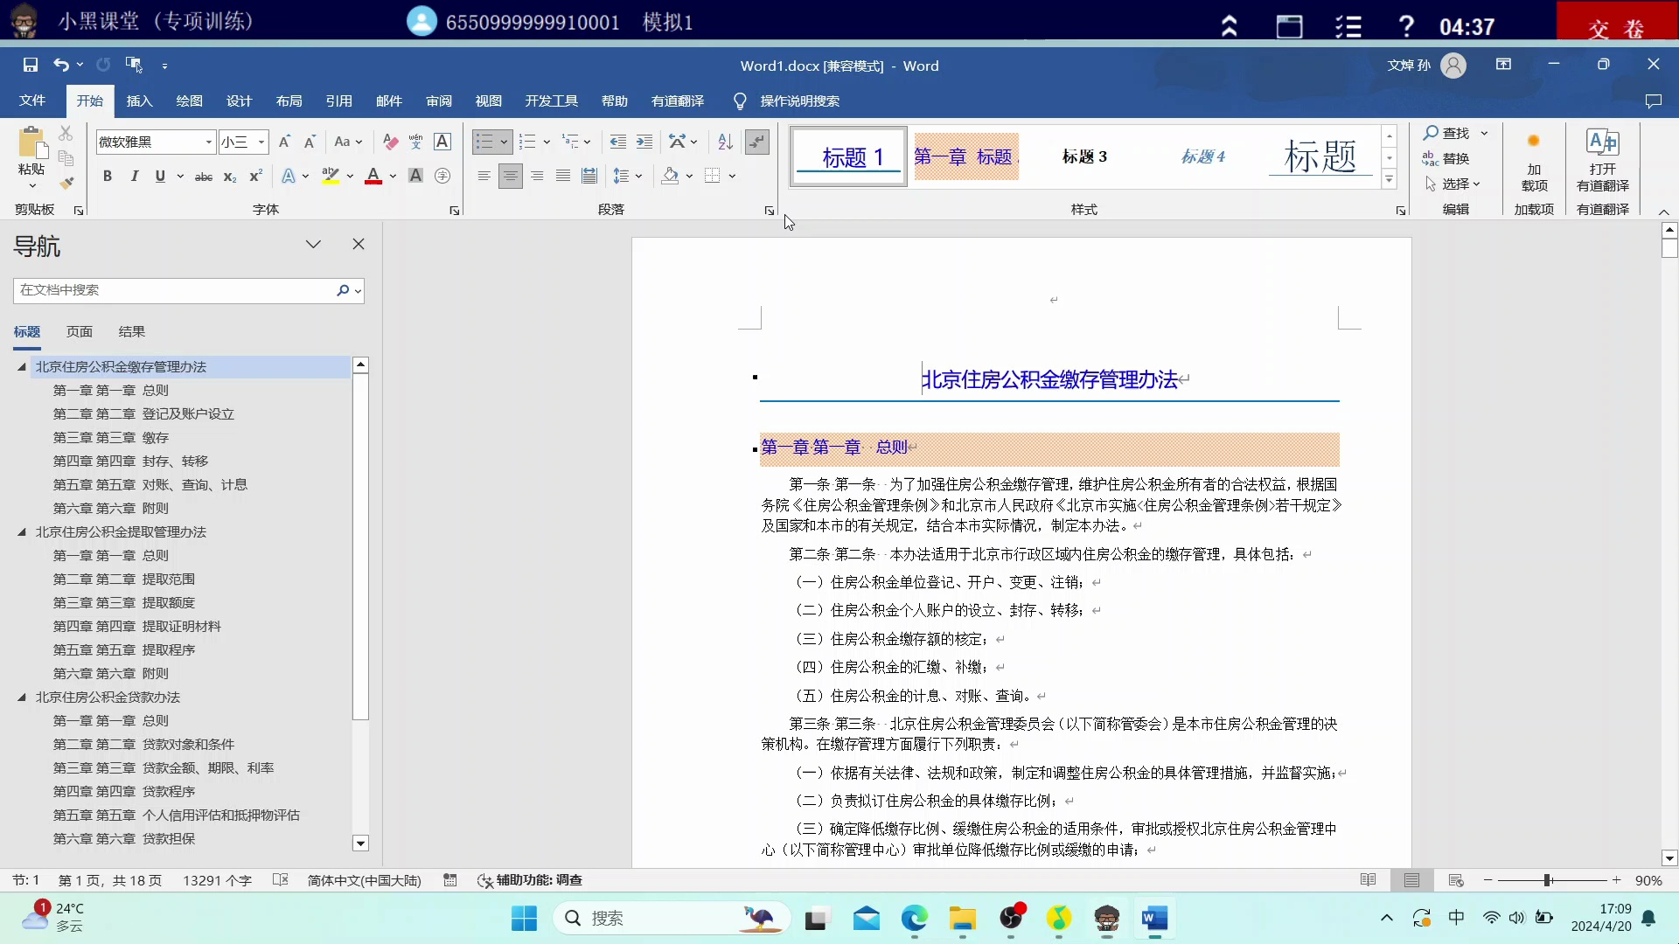Toggle show paragraph marks button
The width and height of the screenshot is (1679, 944).
pyautogui.click(x=757, y=142)
